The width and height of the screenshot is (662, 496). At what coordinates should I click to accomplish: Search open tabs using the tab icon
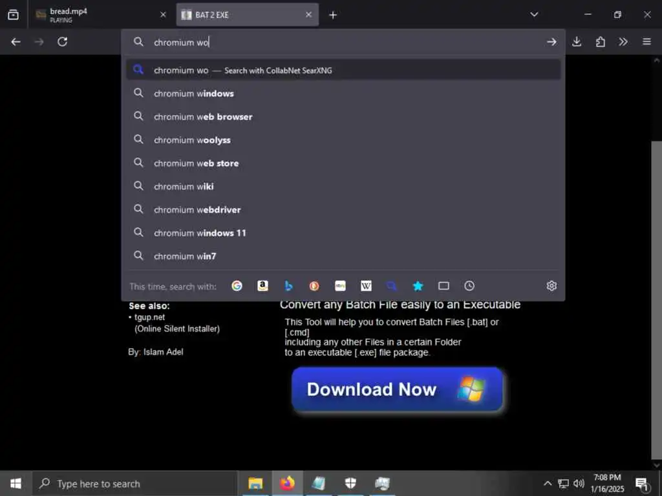[443, 286]
